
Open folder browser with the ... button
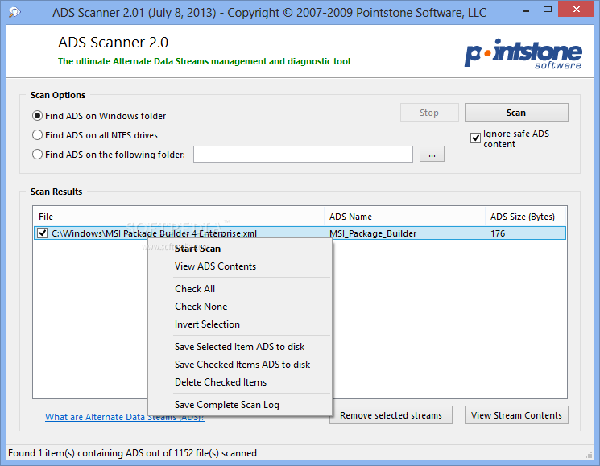pyautogui.click(x=432, y=154)
